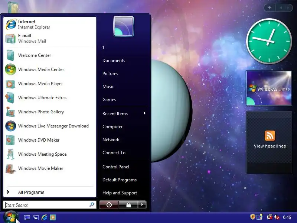Click the search magnifier icon
The width and height of the screenshot is (297, 223).
(92, 205)
